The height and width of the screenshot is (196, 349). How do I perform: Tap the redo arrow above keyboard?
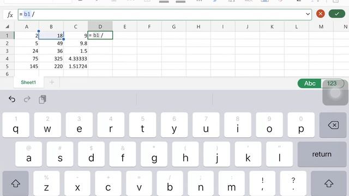27,99
